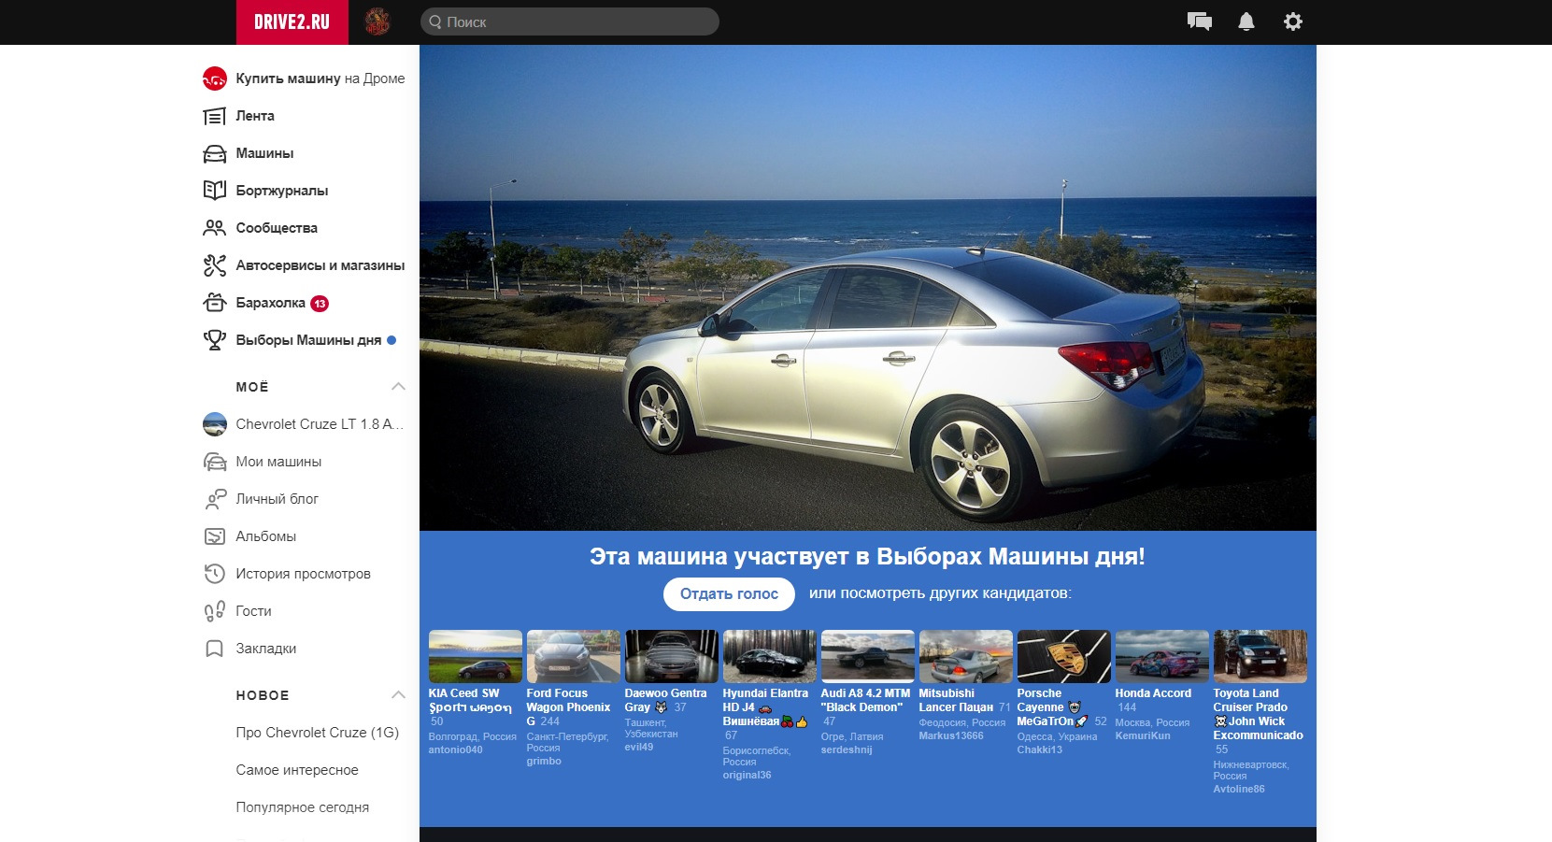Open user avatar next to the logo
This screenshot has width=1552, height=842.
click(377, 21)
